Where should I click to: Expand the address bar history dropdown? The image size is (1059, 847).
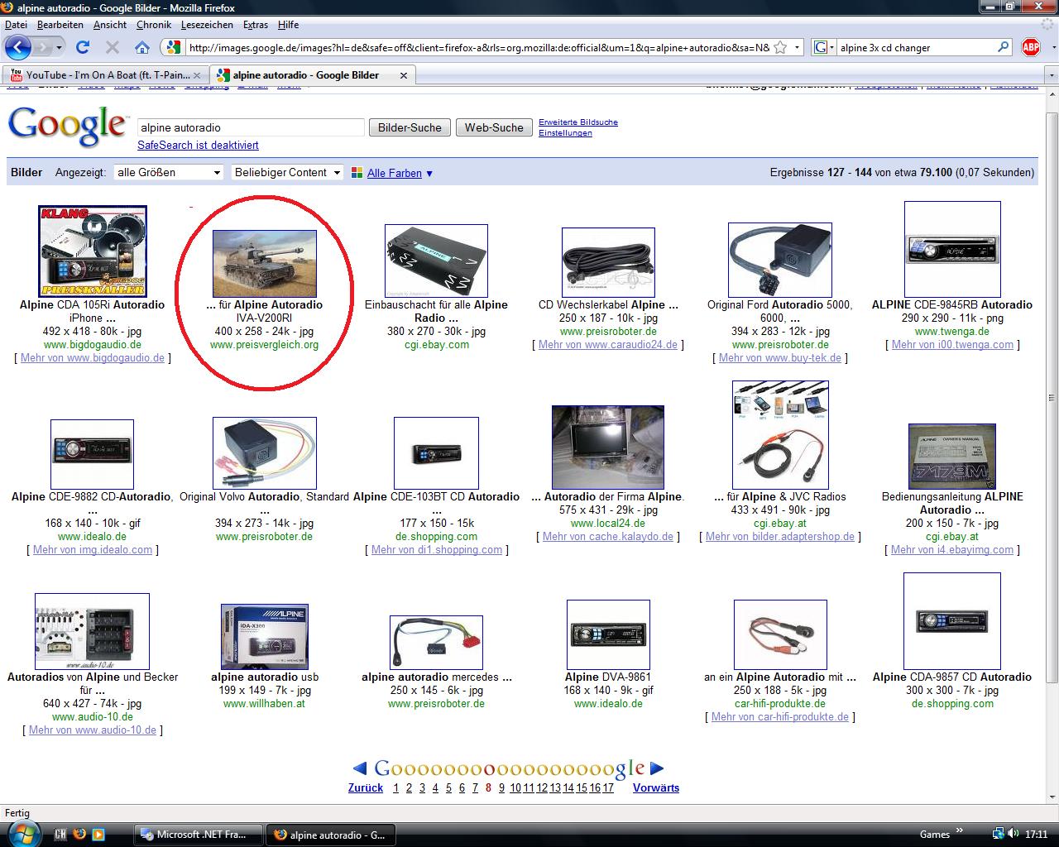[x=798, y=47]
